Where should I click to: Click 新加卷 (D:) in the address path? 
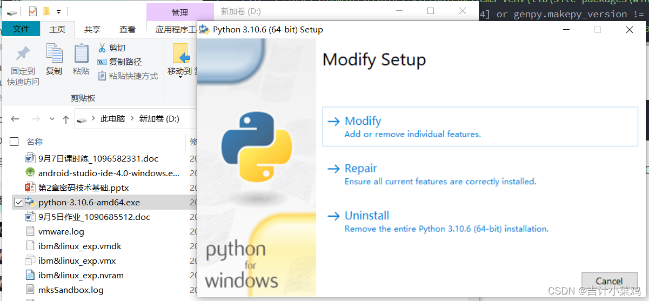click(159, 119)
